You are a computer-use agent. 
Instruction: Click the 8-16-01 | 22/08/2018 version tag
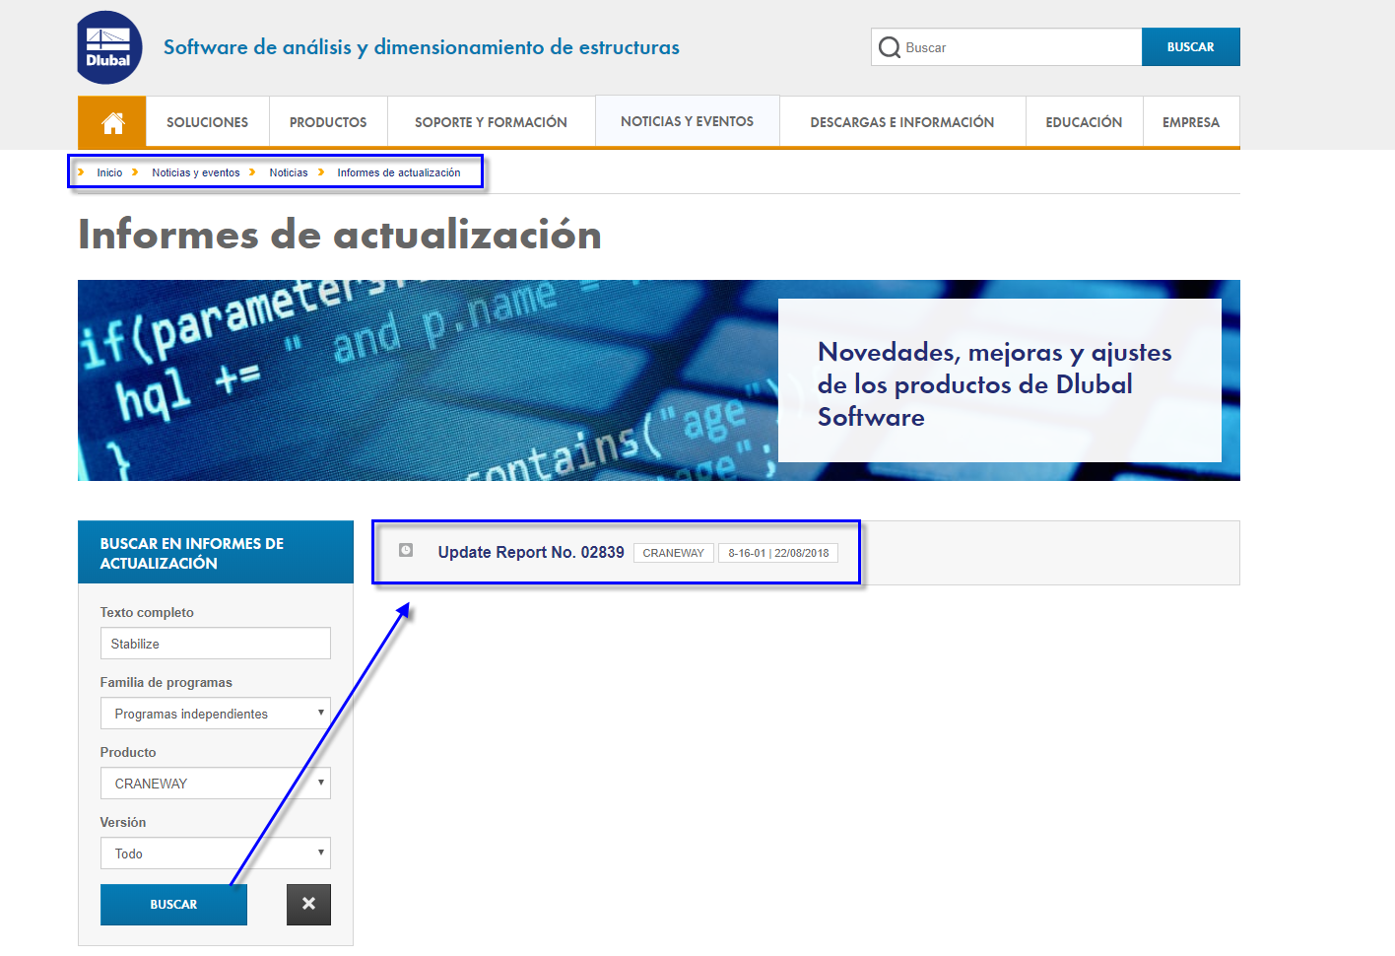778,553
